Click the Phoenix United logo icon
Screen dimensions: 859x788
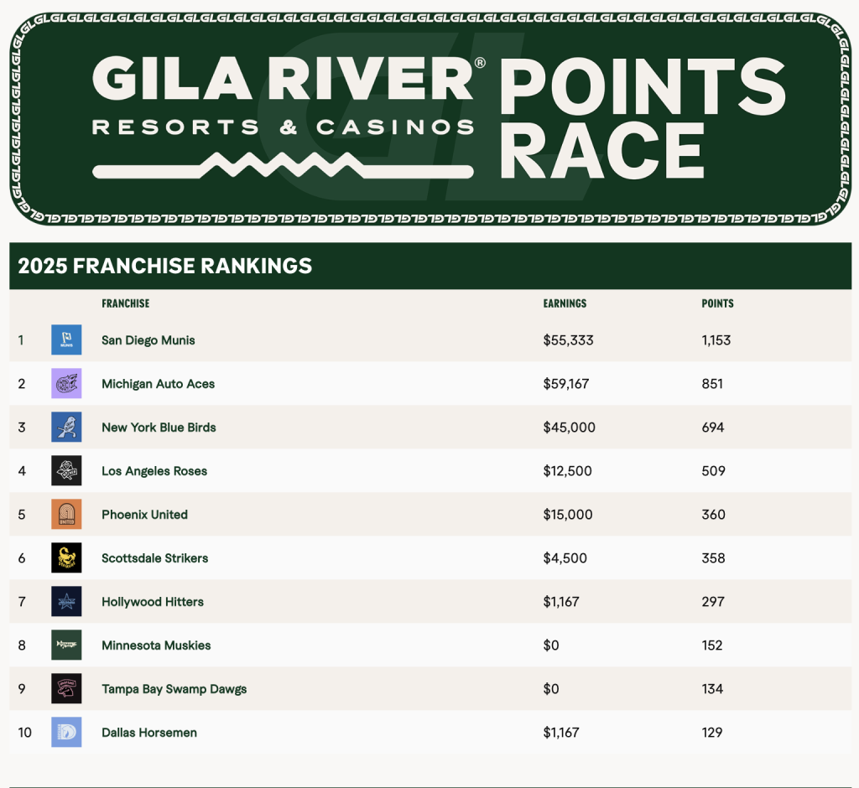(x=66, y=514)
